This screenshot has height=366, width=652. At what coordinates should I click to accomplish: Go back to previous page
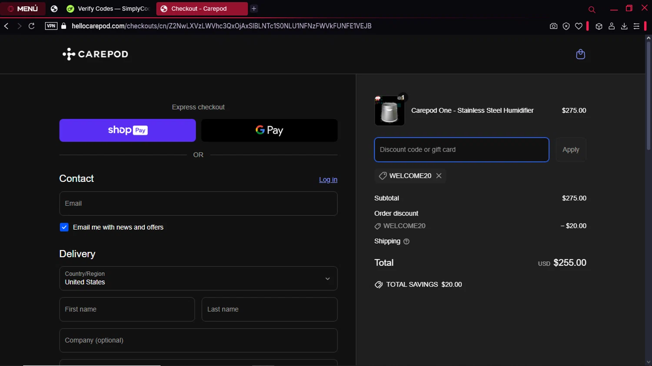coord(6,26)
